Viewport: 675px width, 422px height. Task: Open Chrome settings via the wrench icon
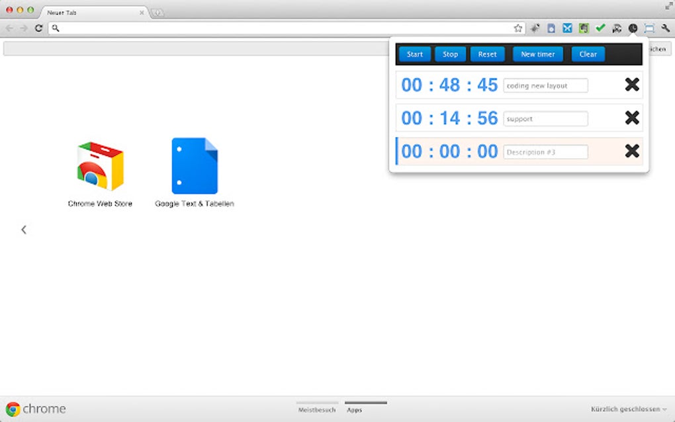664,28
